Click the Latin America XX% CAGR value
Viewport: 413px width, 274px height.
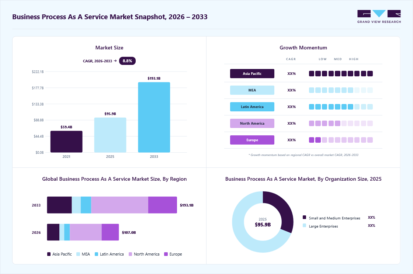(x=292, y=107)
